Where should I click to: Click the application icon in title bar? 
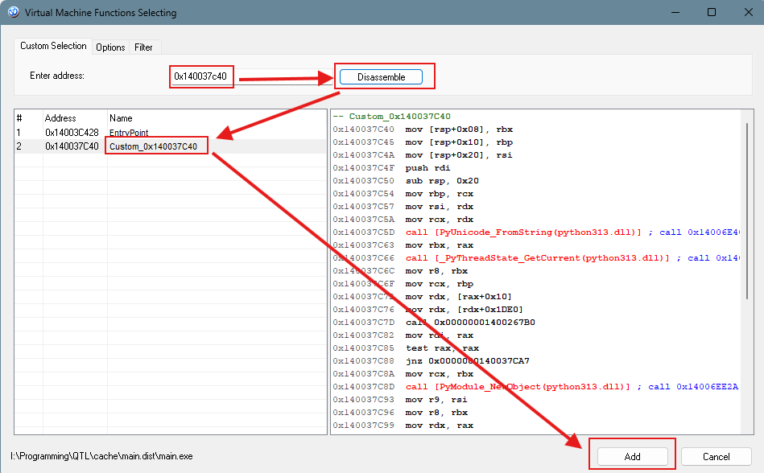click(x=13, y=13)
